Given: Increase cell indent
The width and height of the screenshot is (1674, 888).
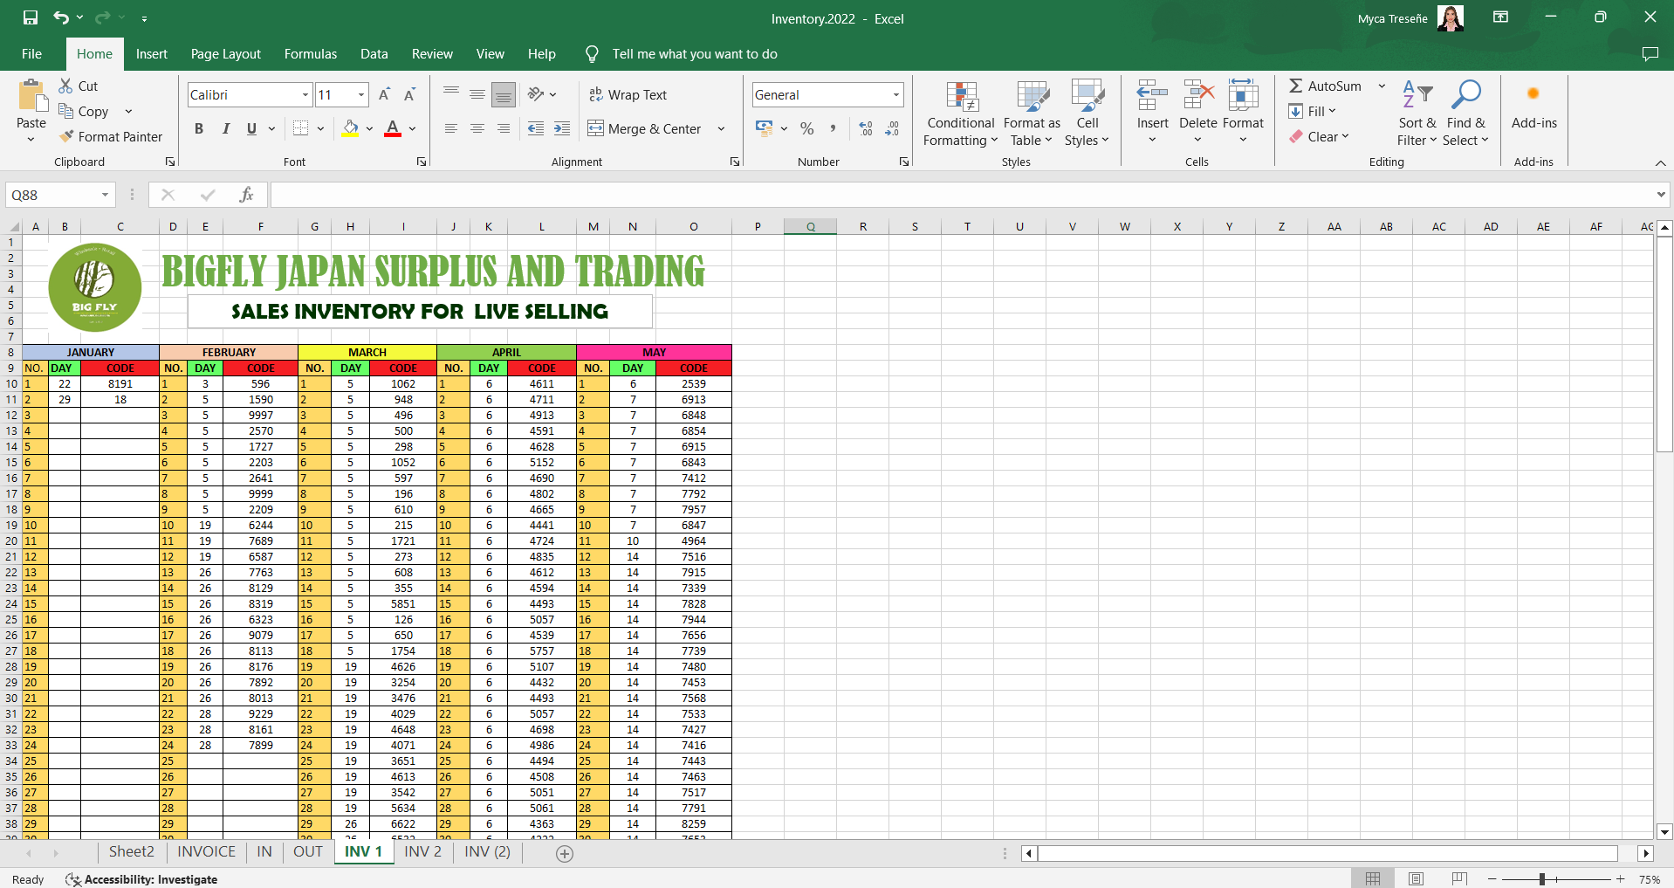Looking at the screenshot, I should click(562, 128).
